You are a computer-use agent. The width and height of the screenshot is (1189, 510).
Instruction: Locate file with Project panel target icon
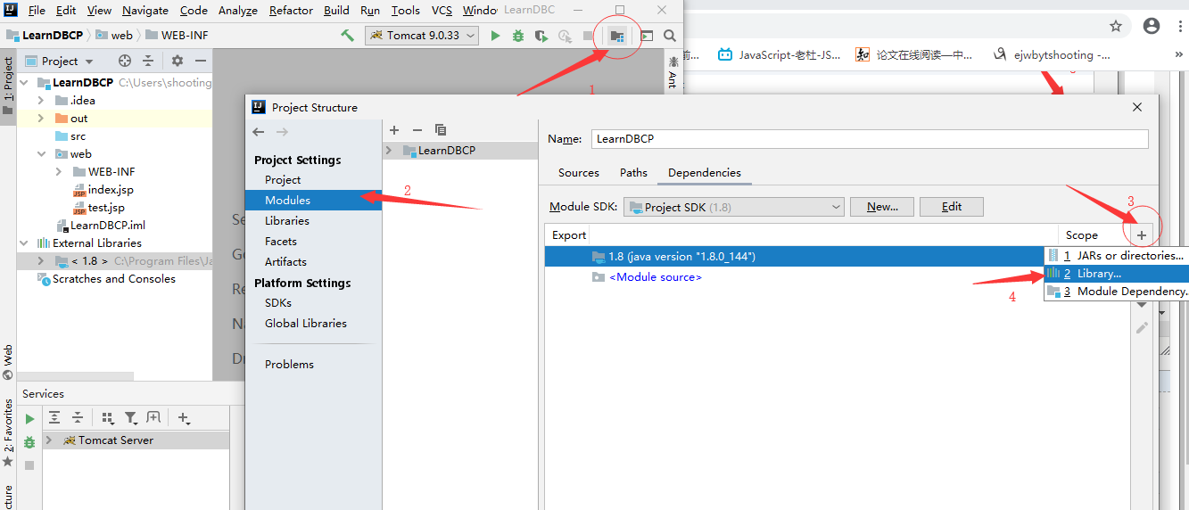[125, 61]
